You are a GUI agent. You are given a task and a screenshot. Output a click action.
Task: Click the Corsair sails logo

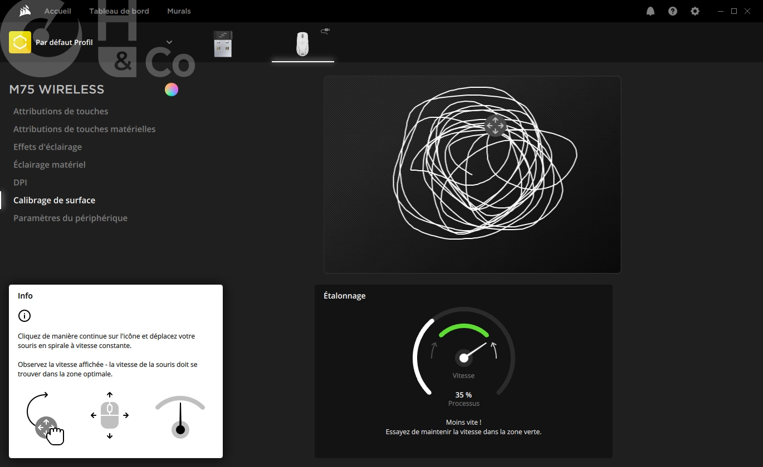pyautogui.click(x=25, y=11)
